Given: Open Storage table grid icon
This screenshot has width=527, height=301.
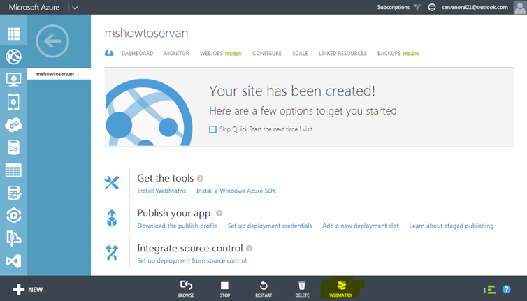Looking at the screenshot, I should click(13, 170).
